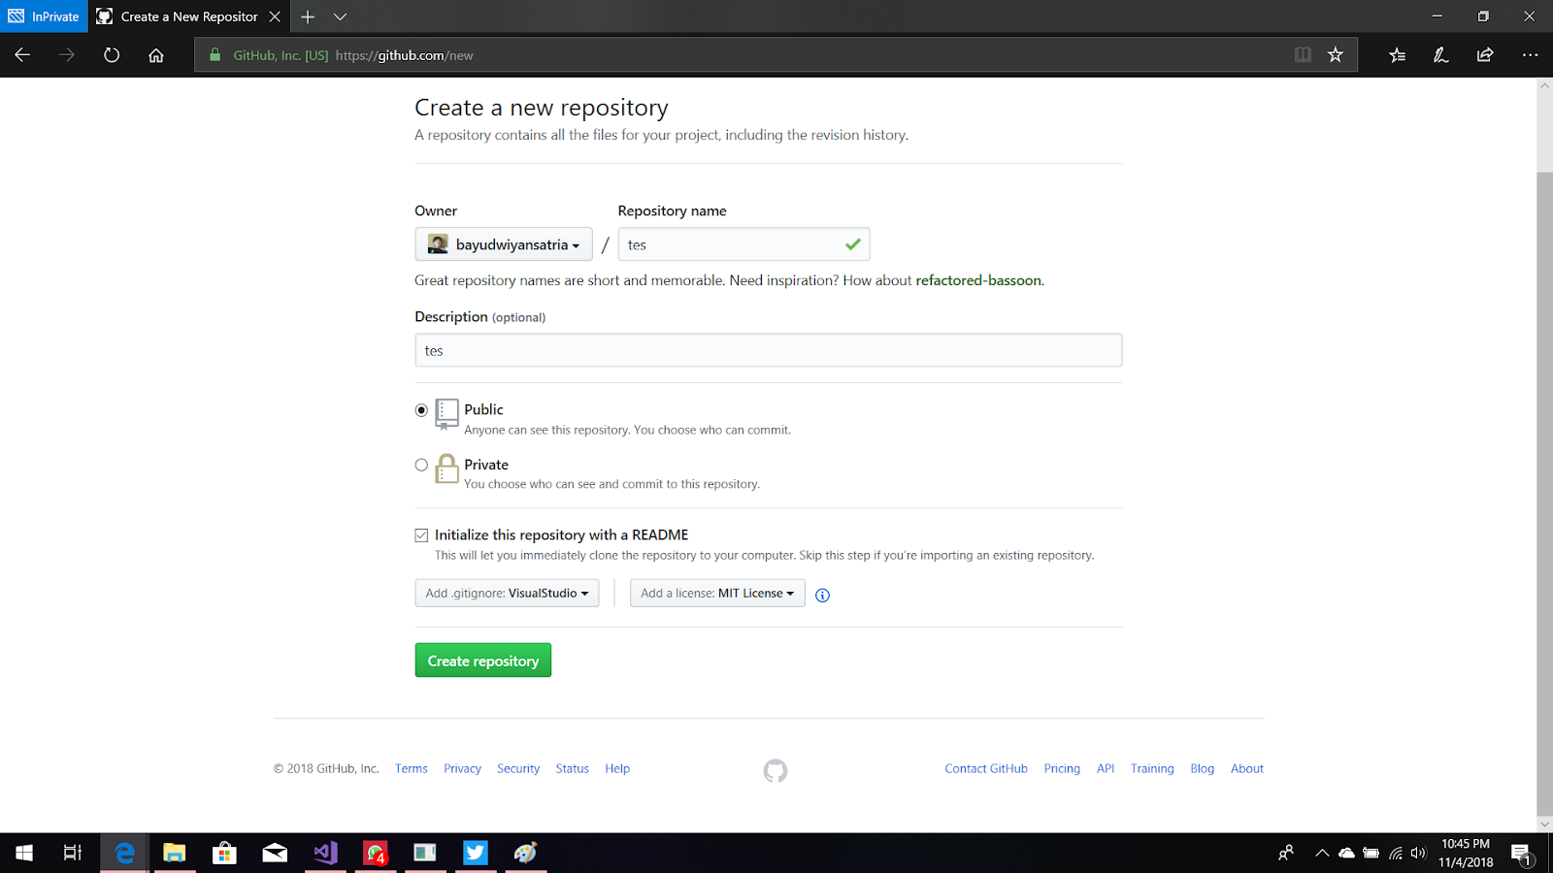Open WhatsApp from the taskbar
Image resolution: width=1553 pixels, height=873 pixels.
pos(375,853)
